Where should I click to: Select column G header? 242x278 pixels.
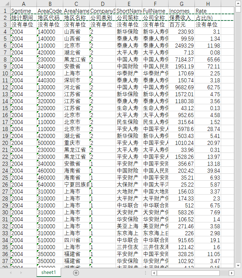pyautogui.click(x=181, y=4)
